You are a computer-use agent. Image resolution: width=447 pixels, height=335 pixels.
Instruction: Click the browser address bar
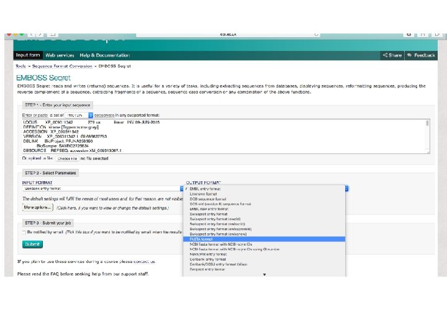(x=228, y=35)
